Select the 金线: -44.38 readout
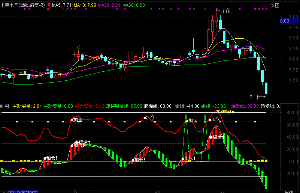This screenshot has height=193, width=300. pyautogui.click(x=187, y=106)
